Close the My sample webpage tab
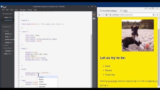Screen dimensions: 160x90 [x=121, y=11]
